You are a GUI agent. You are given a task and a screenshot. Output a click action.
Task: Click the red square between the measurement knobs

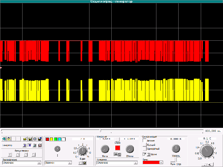117,148
